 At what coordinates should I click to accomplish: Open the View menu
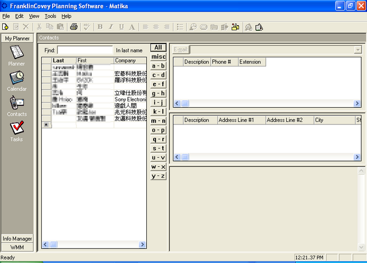coord(34,16)
